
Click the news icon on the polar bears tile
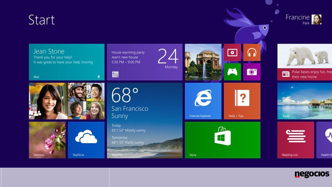(x=286, y=74)
